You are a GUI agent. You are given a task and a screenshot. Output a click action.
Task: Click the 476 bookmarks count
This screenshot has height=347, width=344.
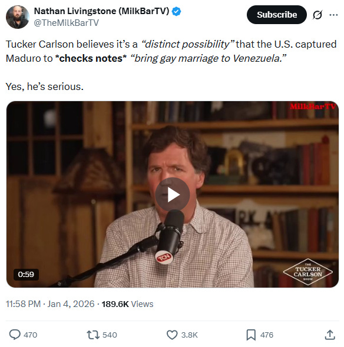tap(267, 335)
